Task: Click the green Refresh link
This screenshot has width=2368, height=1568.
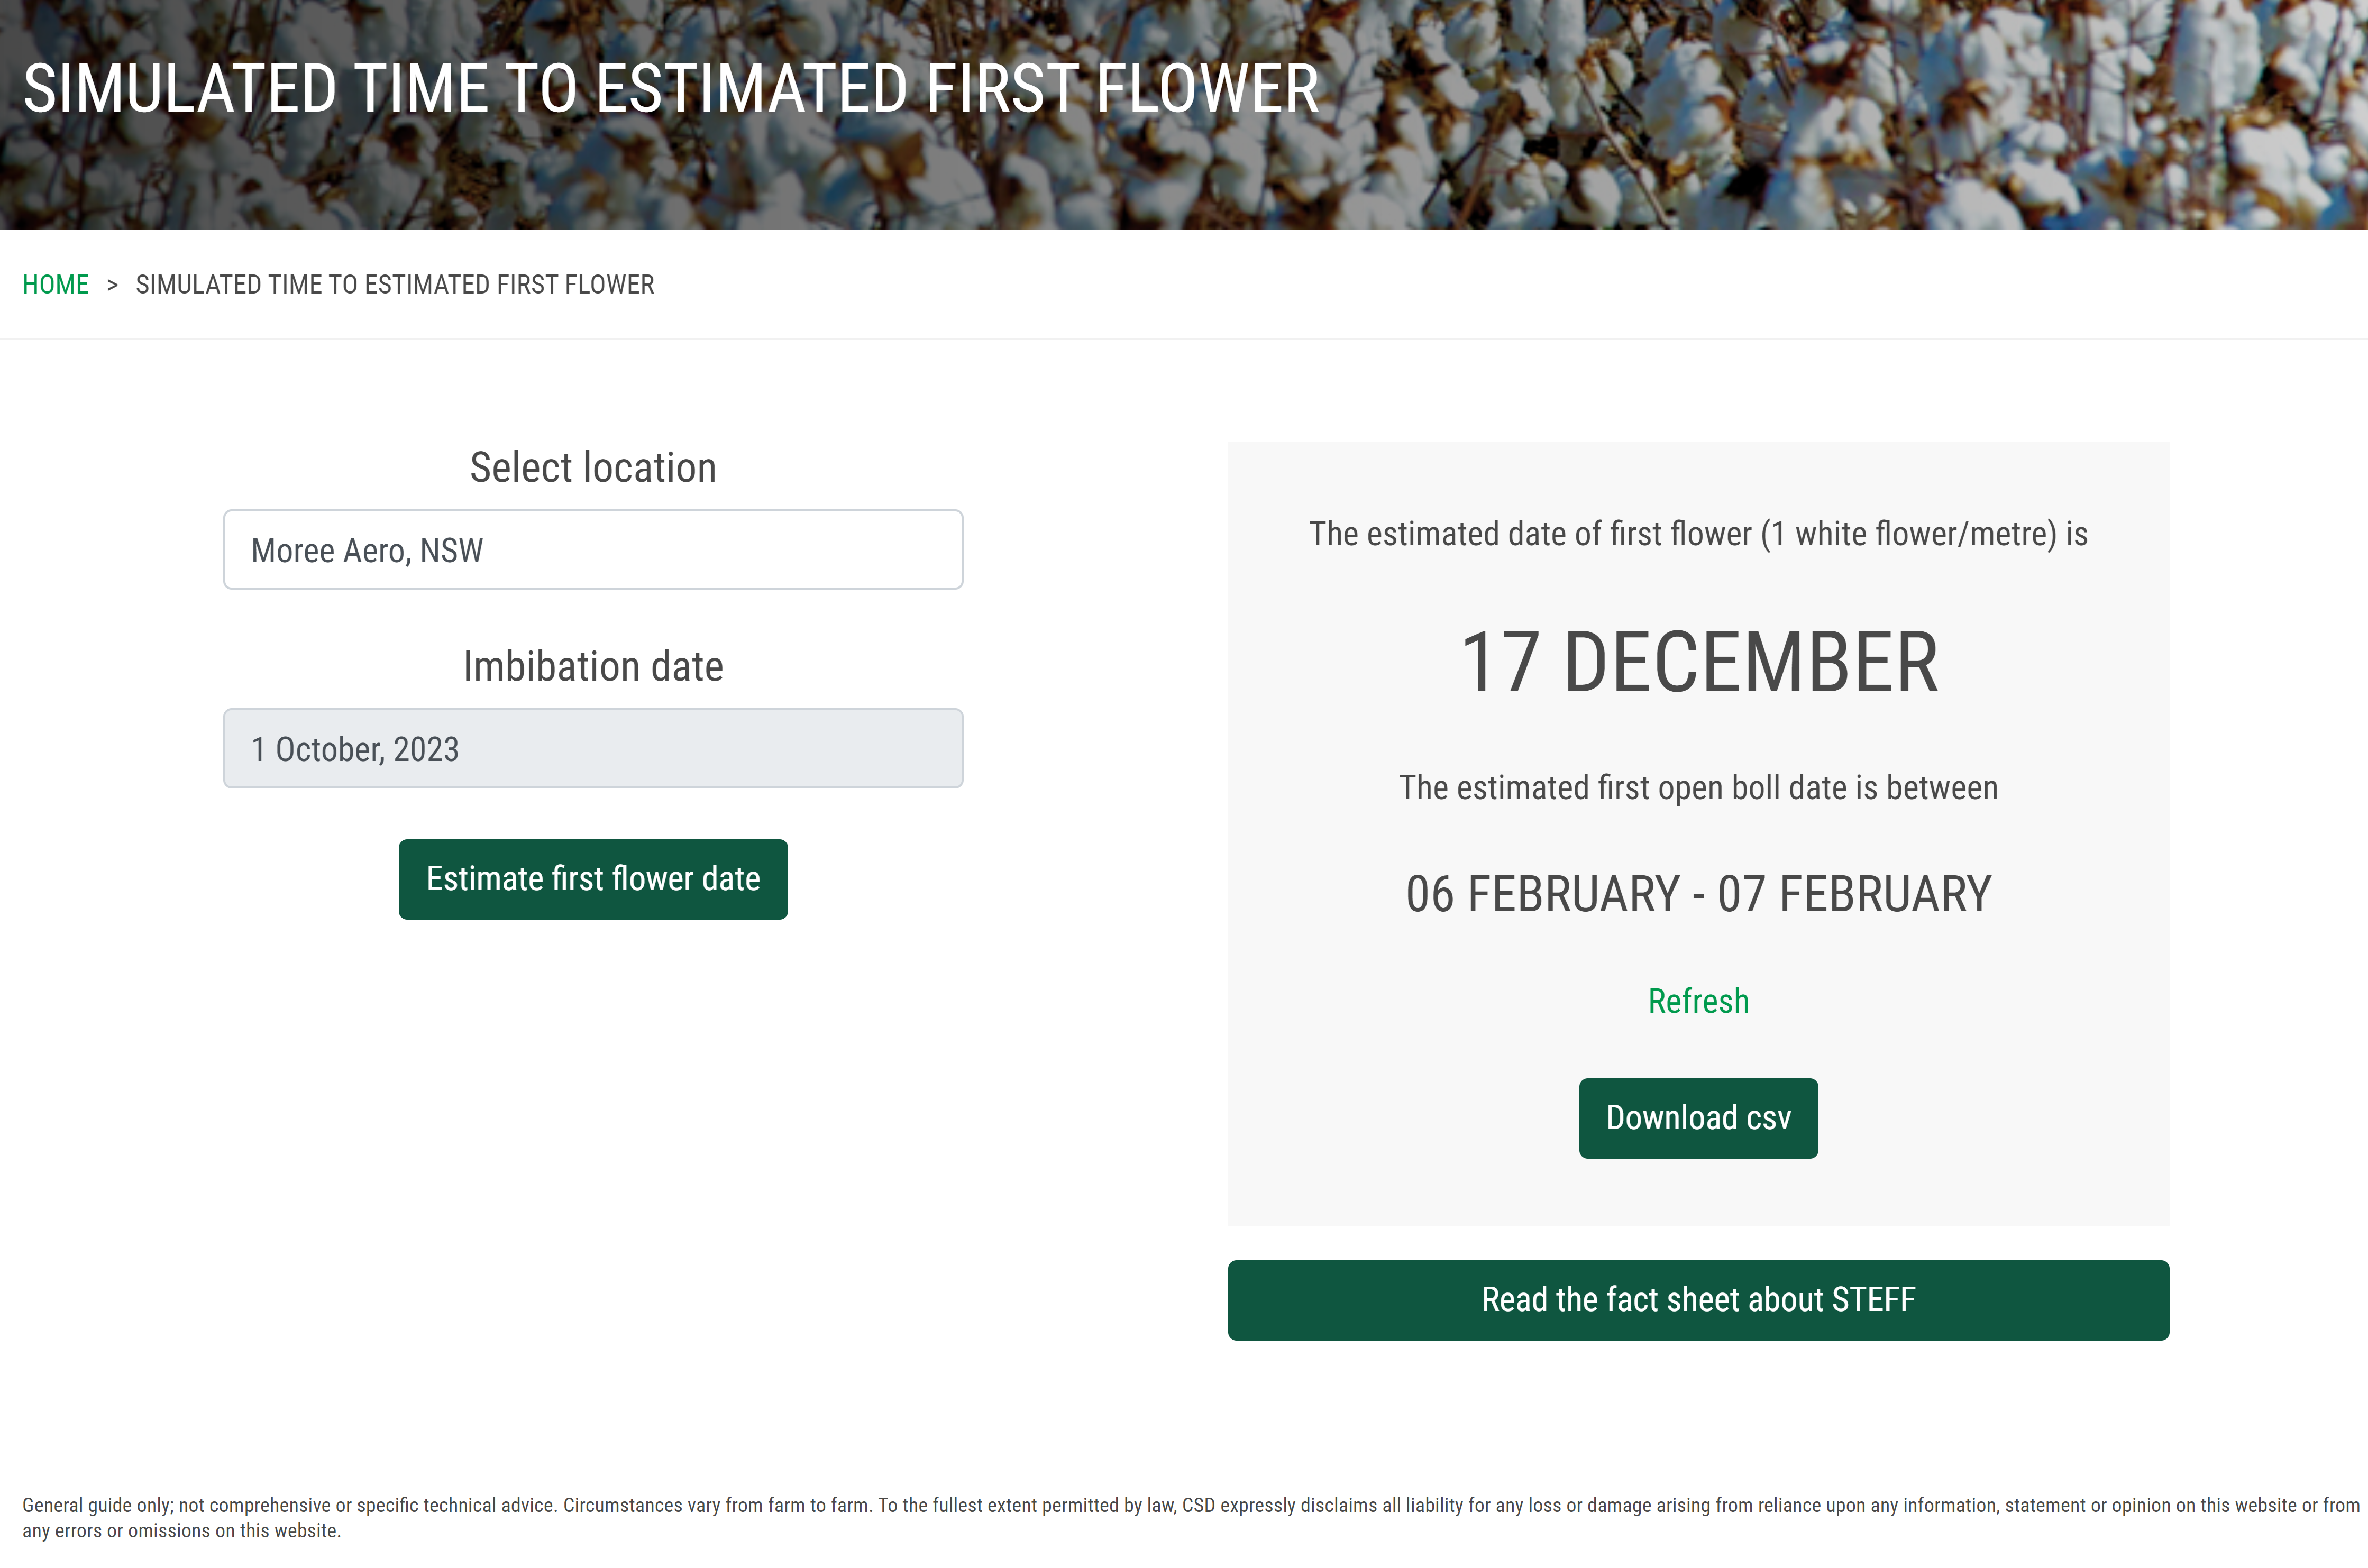Action: pyautogui.click(x=1698, y=1001)
